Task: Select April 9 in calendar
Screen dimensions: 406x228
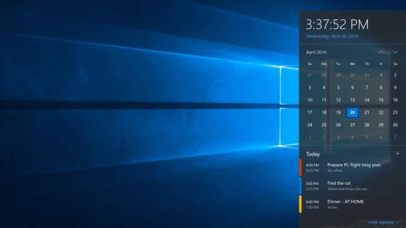Action: 395,87
